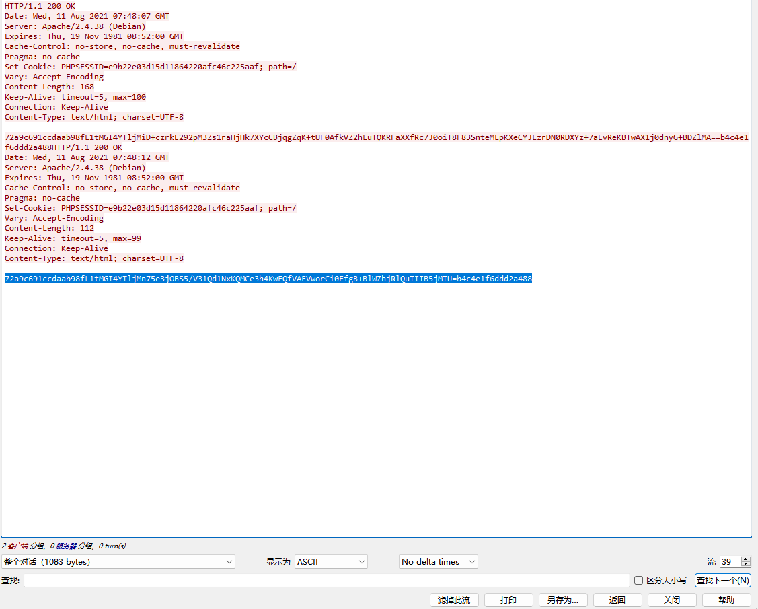Click the Content-Length: 112 header line

pos(49,228)
